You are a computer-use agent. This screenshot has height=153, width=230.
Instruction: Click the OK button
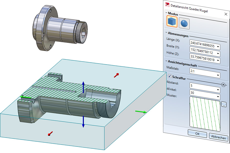pyautogui.click(x=197, y=134)
